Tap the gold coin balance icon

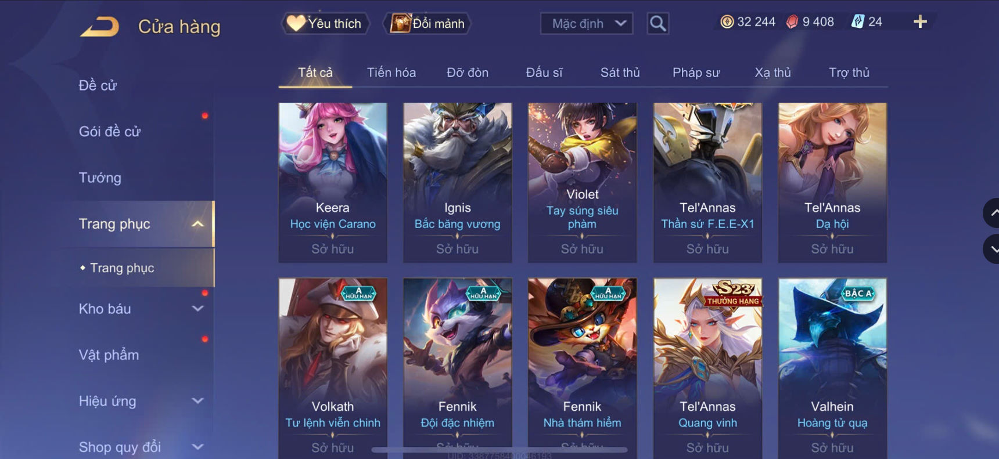click(x=727, y=22)
